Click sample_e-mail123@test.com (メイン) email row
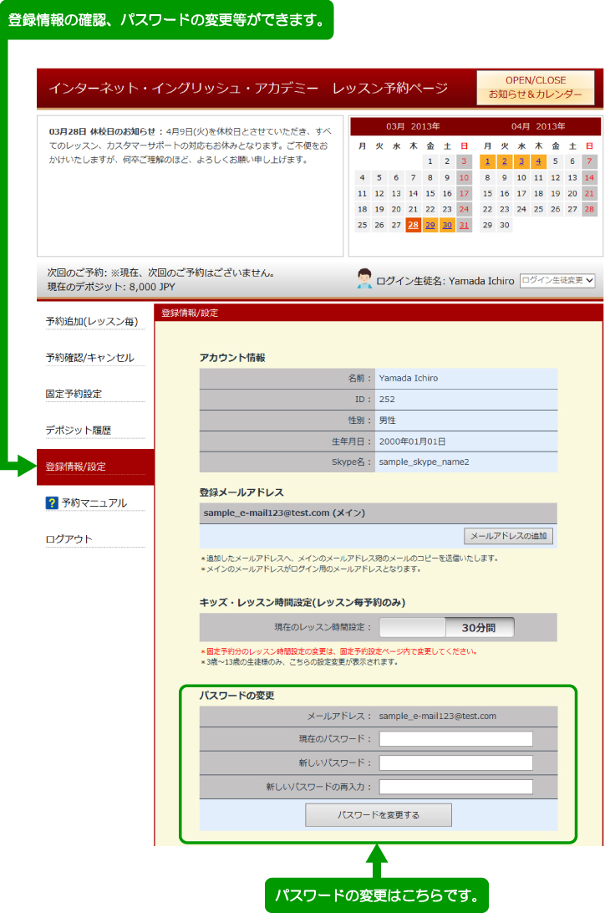 pos(378,513)
